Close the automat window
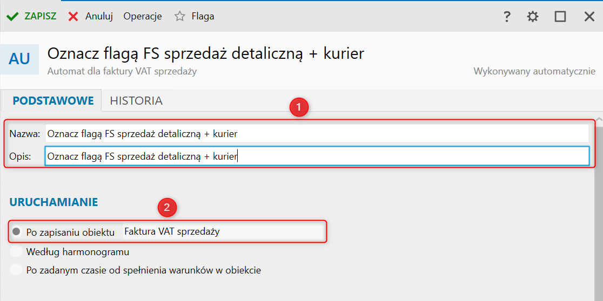 (589, 17)
